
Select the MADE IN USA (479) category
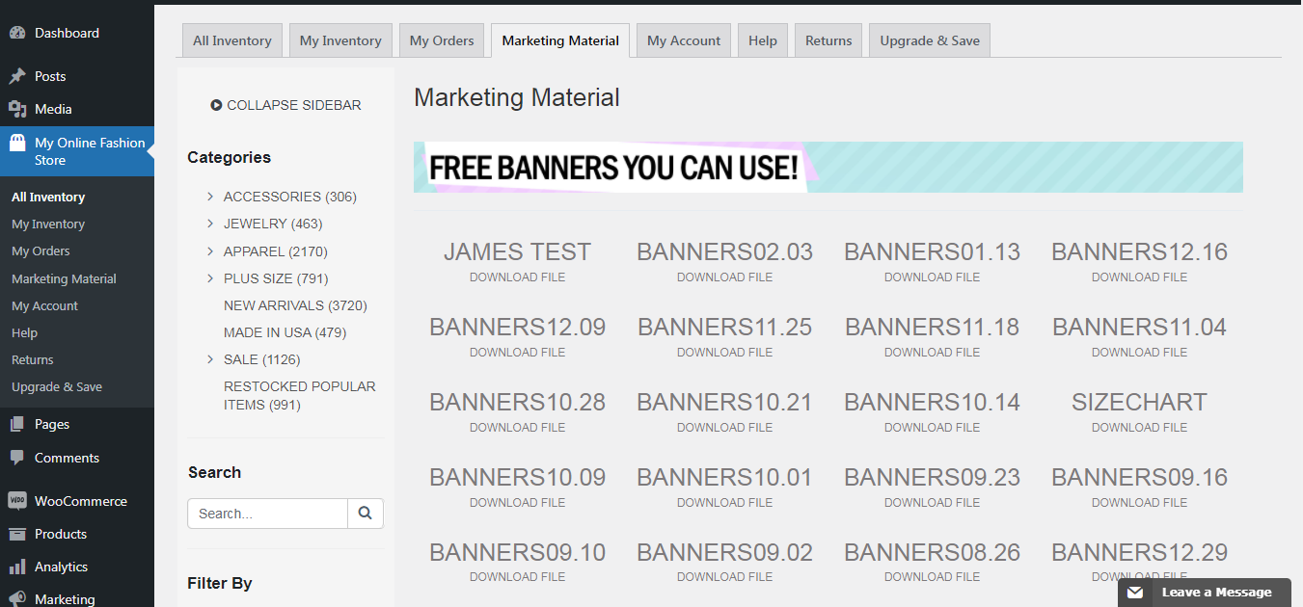coord(285,332)
